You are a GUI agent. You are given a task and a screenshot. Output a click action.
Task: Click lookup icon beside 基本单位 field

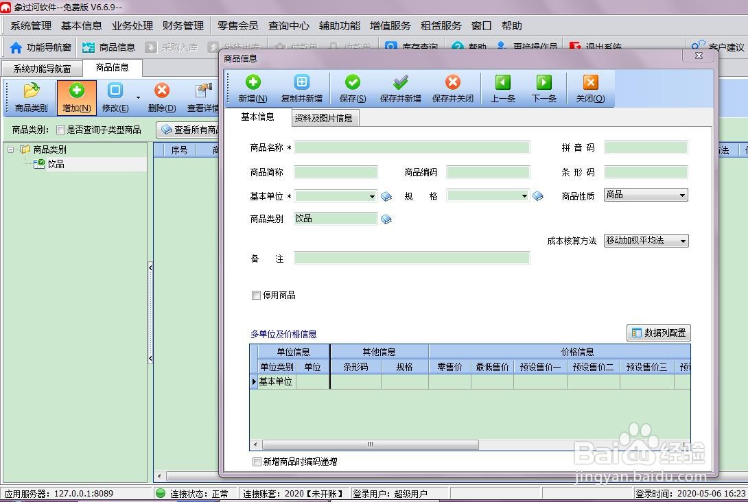click(x=386, y=196)
